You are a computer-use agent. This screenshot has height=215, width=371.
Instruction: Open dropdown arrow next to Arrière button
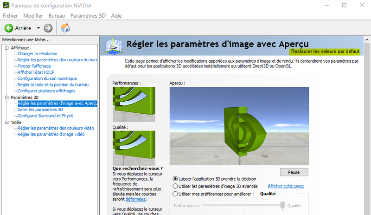pyautogui.click(x=38, y=28)
